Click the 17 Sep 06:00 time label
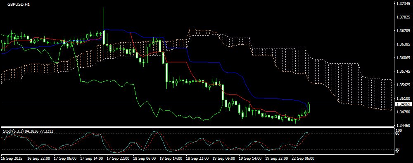 (65, 158)
